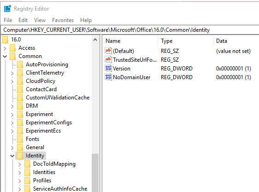The height and width of the screenshot is (192, 259).
Task: Select the TrustedSiteUrlFo... string value icon
Action: coord(108,59)
